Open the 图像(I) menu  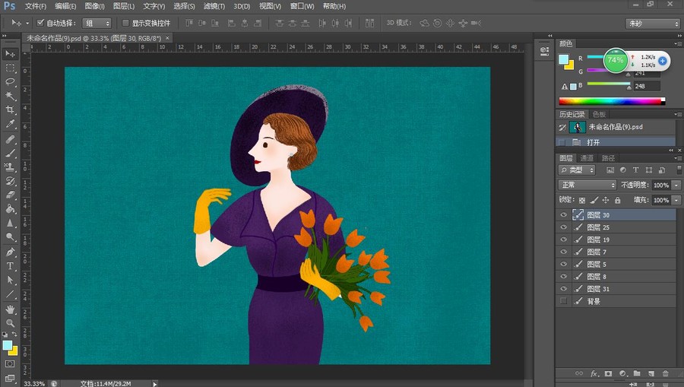pyautogui.click(x=95, y=6)
